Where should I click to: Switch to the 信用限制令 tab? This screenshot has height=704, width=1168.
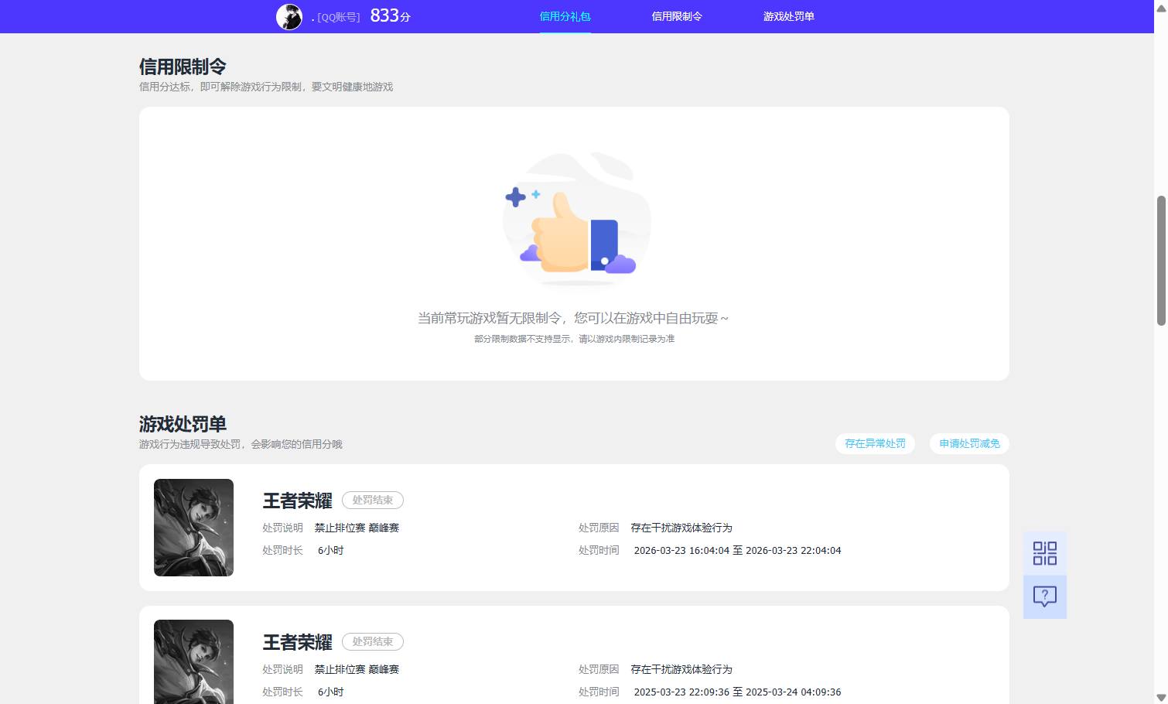tap(677, 16)
